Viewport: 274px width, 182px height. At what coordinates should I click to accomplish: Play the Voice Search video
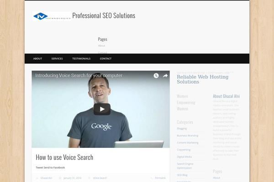[x=102, y=109]
